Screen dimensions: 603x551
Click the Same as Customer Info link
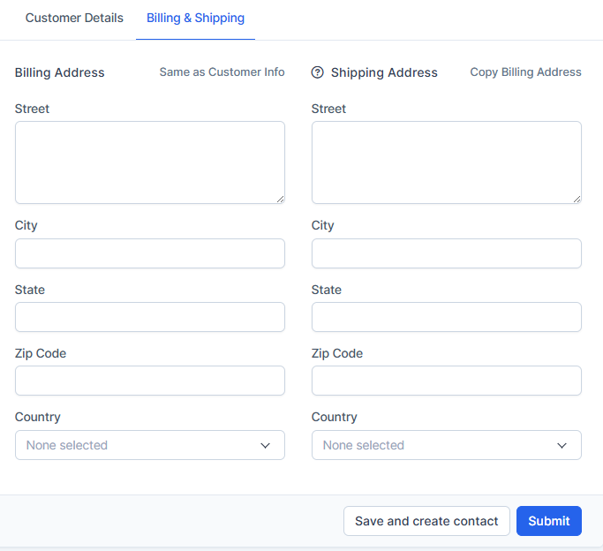[222, 72]
